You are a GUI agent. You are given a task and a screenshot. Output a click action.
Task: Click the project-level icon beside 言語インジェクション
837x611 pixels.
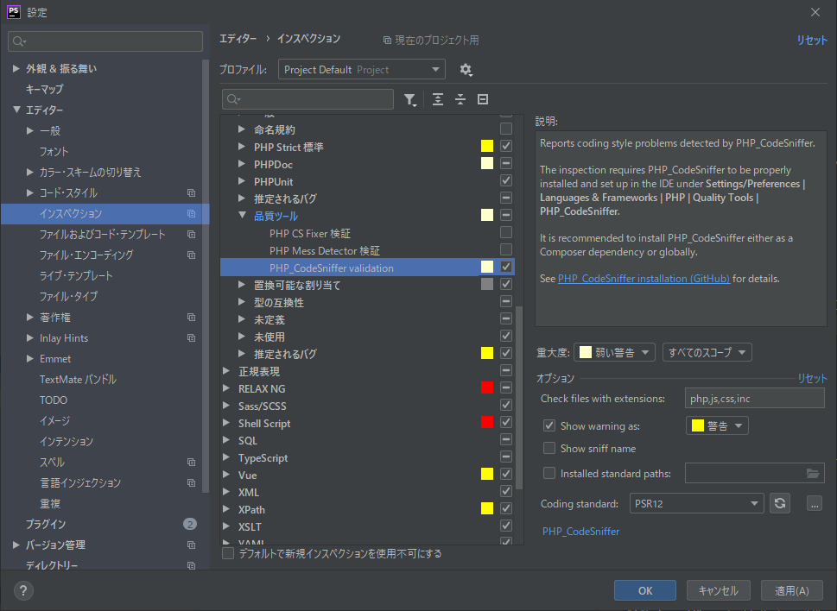point(191,483)
